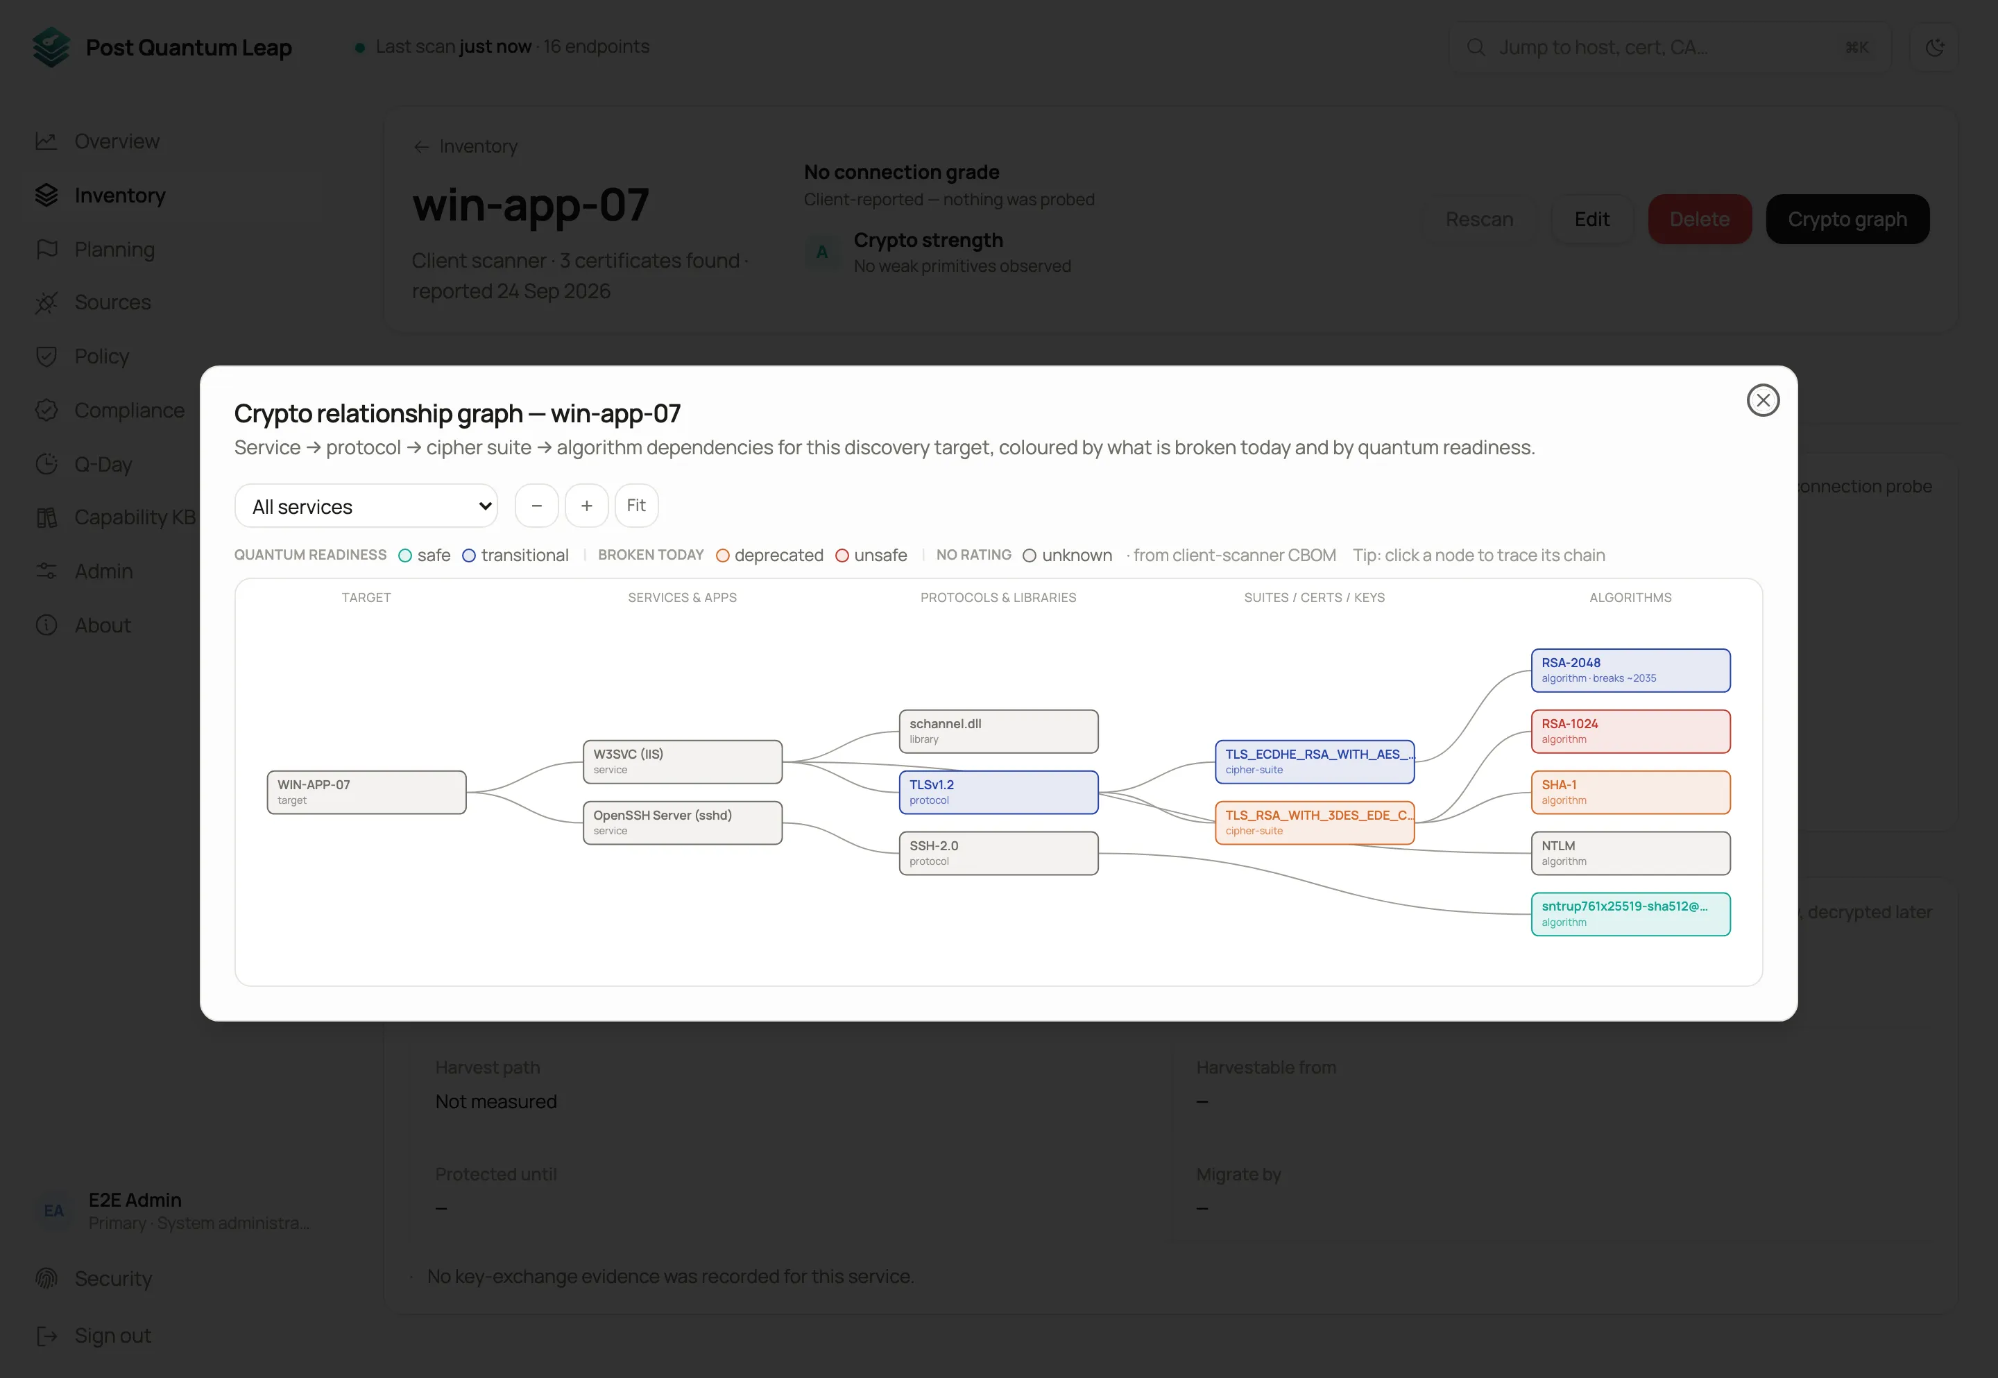
Task: Click the Q-Day clock icon
Action: point(46,464)
